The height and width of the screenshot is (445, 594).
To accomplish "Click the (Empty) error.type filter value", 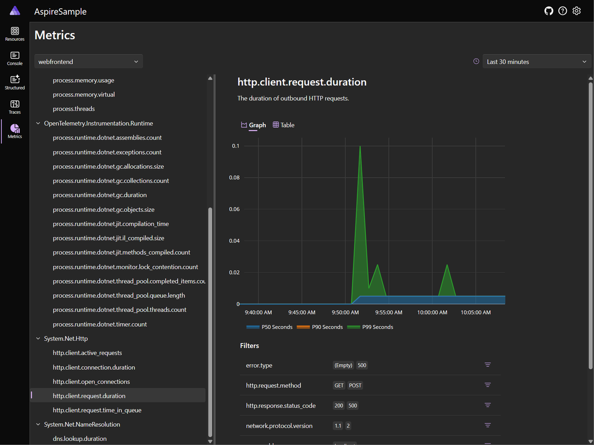I will point(343,365).
